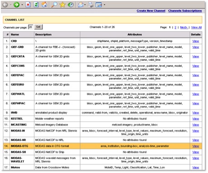View details for the GIEFWATL channel
Image resolution: width=208 pixels, height=173 pixels.
196,94
